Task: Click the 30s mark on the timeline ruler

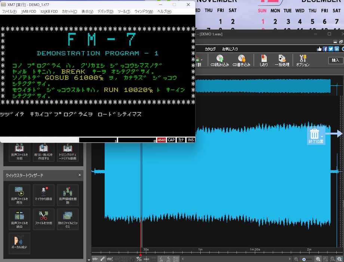Action: pos(146,250)
